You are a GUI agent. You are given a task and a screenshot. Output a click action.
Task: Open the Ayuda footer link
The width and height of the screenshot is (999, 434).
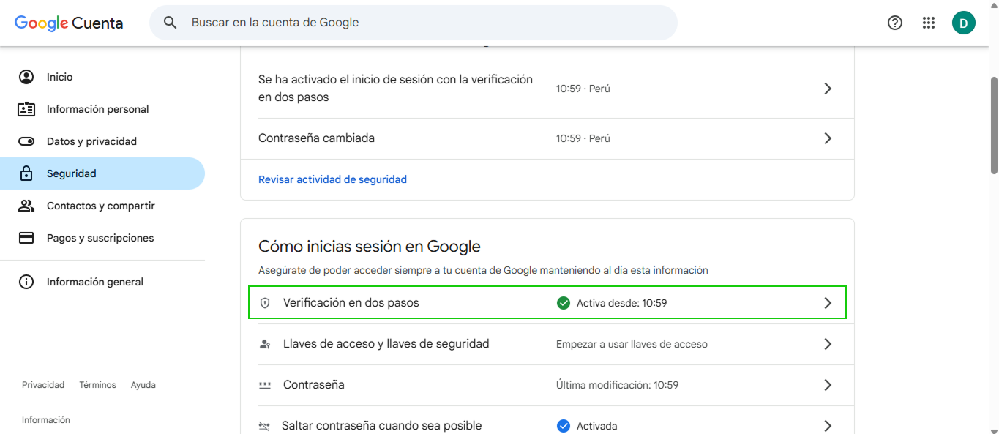tap(143, 384)
